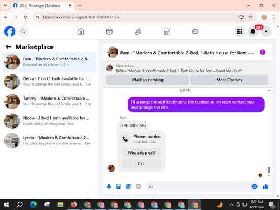
Task: Reload the page with the refresh icon
Action: pos(26,17)
